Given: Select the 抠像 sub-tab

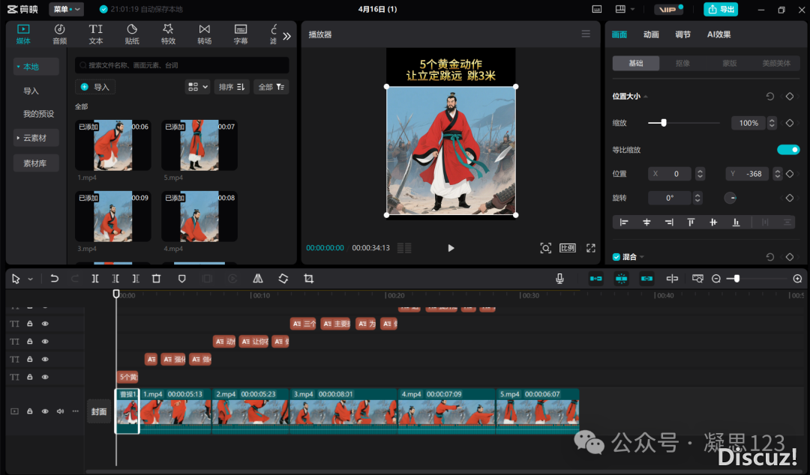Looking at the screenshot, I should pyautogui.click(x=683, y=64).
